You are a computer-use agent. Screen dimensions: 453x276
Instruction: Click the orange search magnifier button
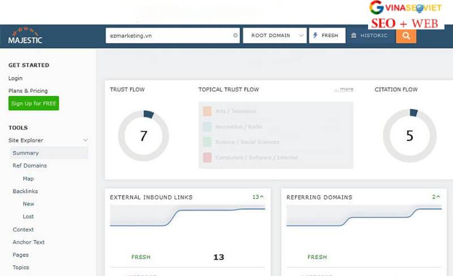406,35
